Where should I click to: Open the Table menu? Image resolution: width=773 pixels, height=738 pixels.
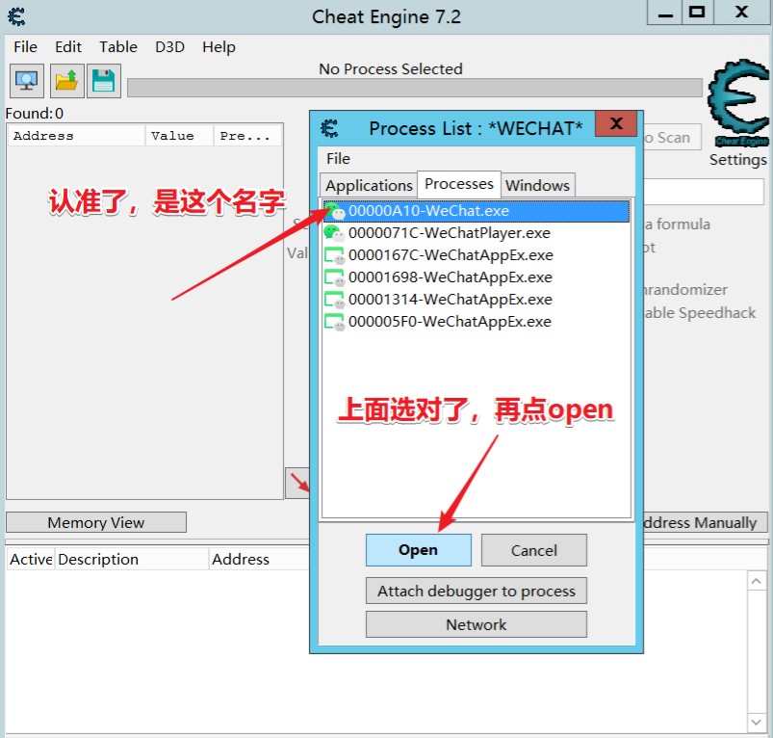(118, 46)
